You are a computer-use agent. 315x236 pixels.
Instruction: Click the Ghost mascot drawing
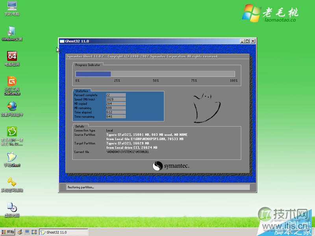(206, 107)
